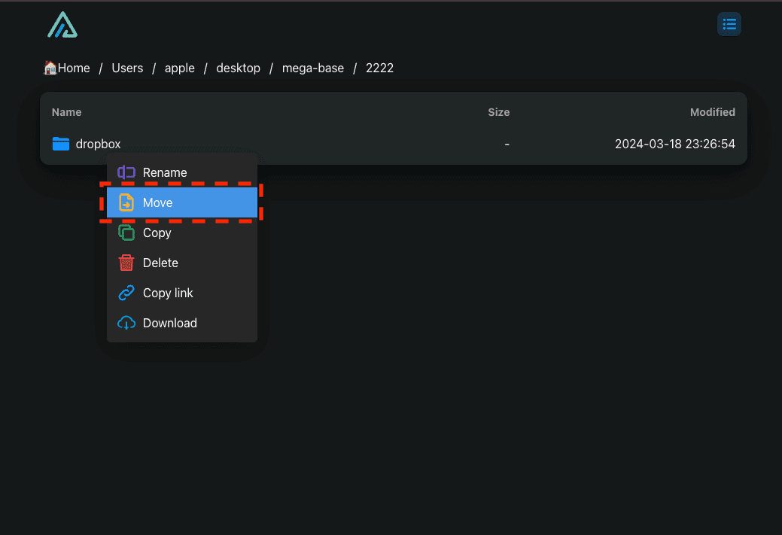Image resolution: width=782 pixels, height=535 pixels.
Task: Click the 2222 breadcrumb item
Action: tap(379, 68)
